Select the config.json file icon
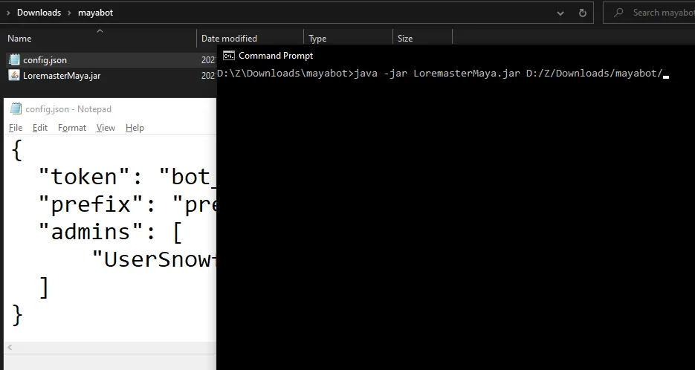Screen dimensions: 695x370 [15, 60]
